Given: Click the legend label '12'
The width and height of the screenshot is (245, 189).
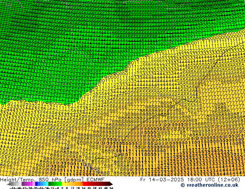Looking at the screenshot, I should (x=73, y=188).
